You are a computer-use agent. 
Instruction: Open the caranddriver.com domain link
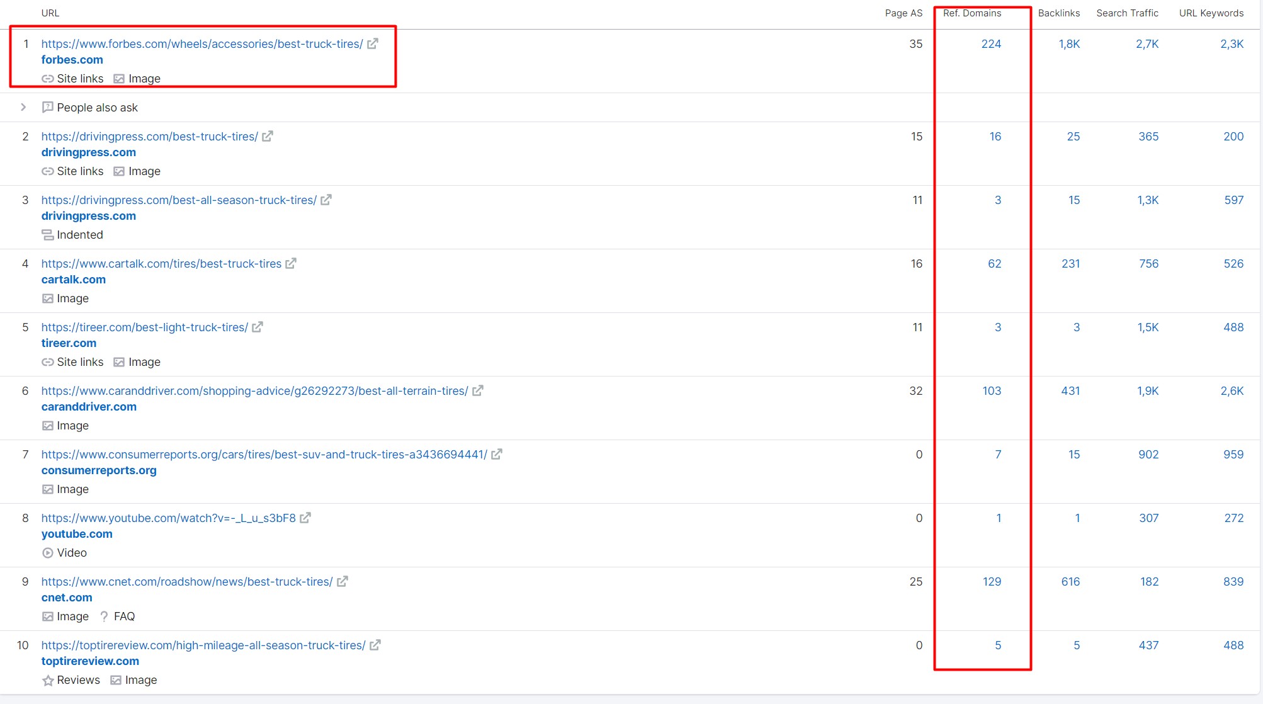coord(89,407)
